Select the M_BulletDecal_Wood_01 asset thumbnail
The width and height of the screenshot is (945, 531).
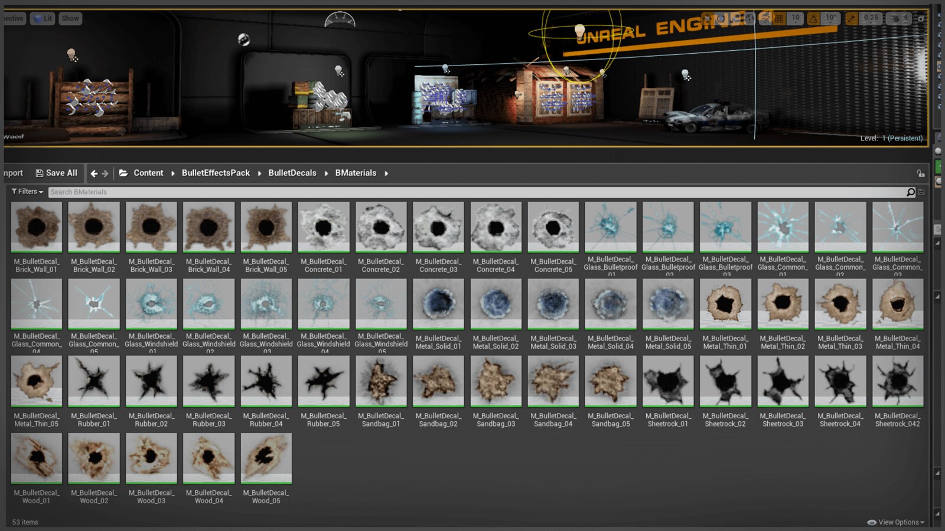click(37, 457)
